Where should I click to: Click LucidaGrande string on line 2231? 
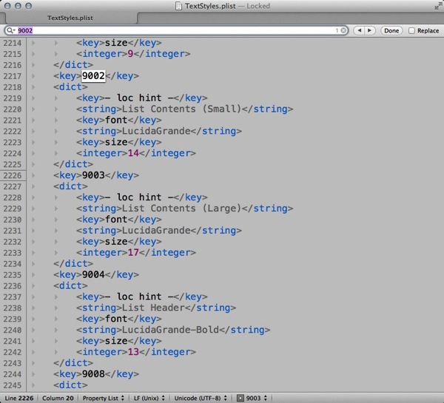(156, 231)
